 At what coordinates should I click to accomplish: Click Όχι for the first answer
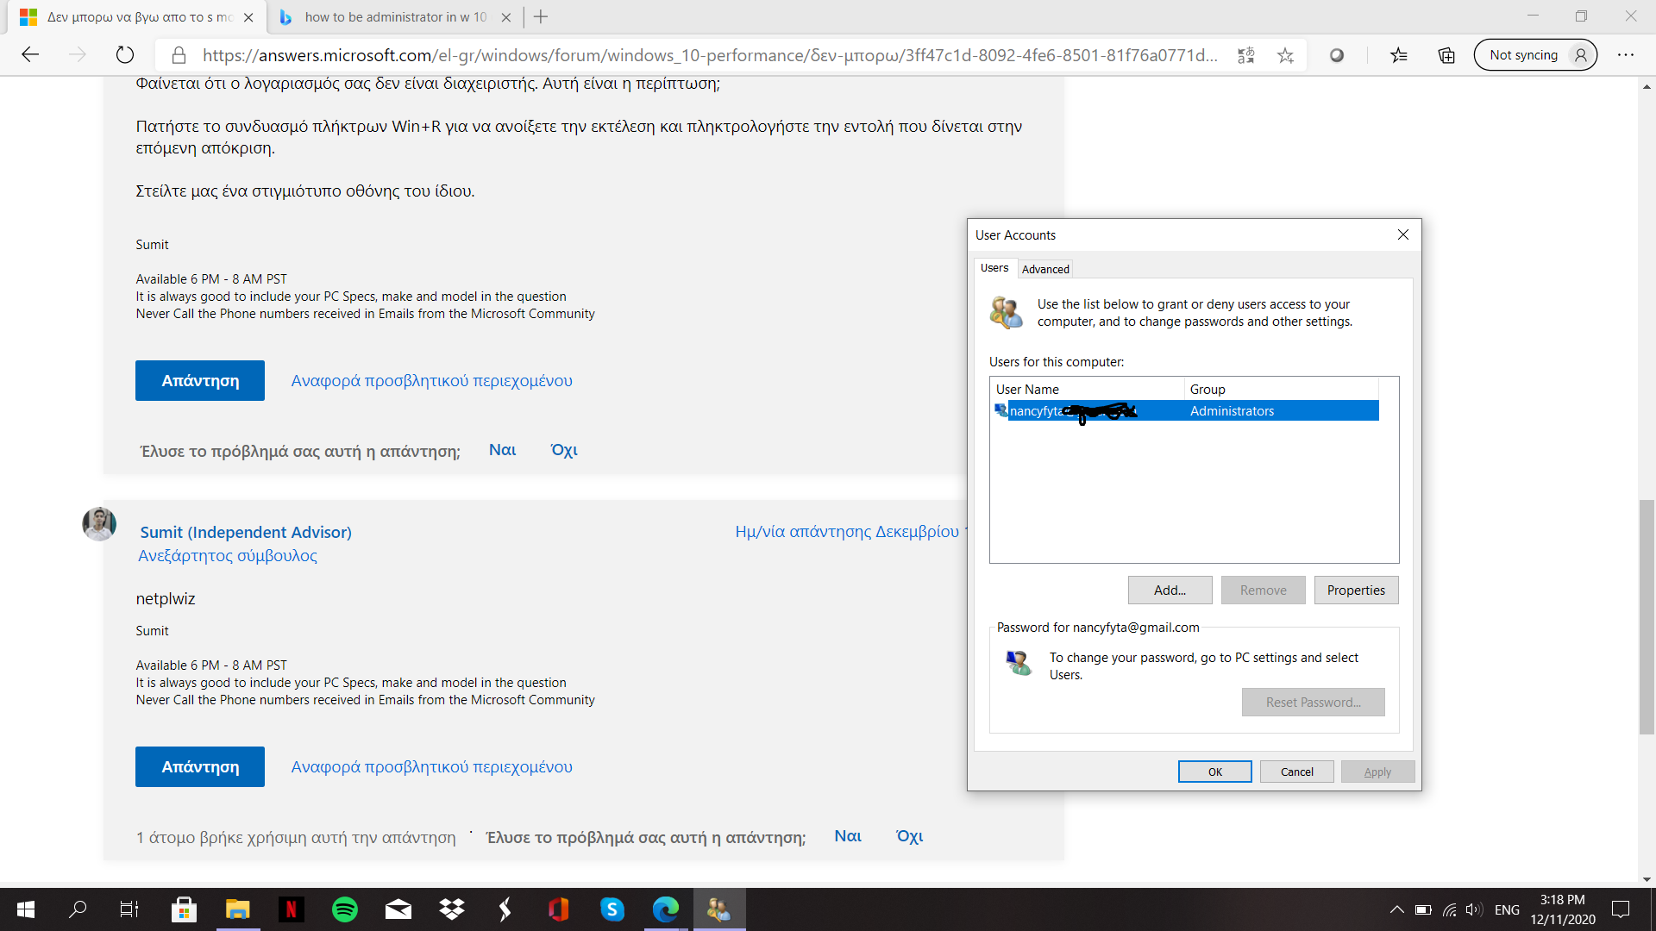(564, 450)
